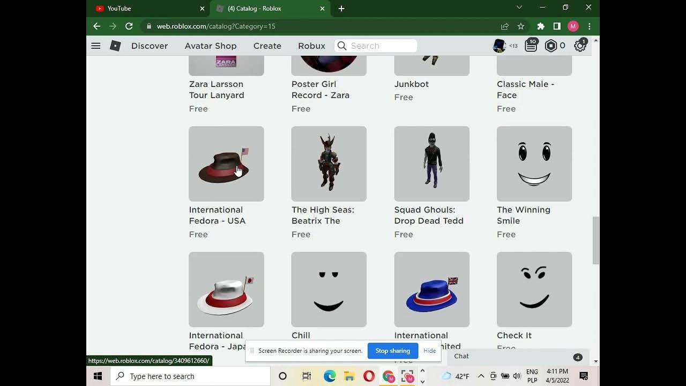Close the Catalog - Roblox tab

point(322,9)
